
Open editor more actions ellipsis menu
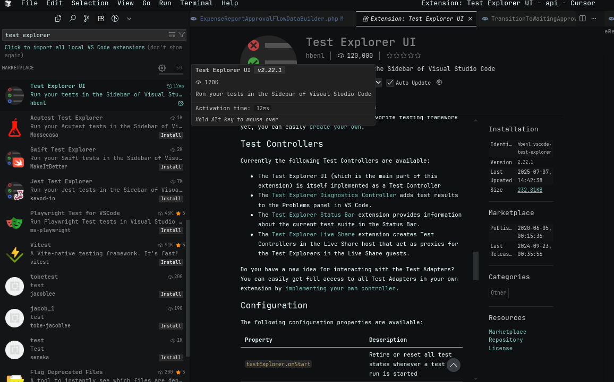pos(594,19)
